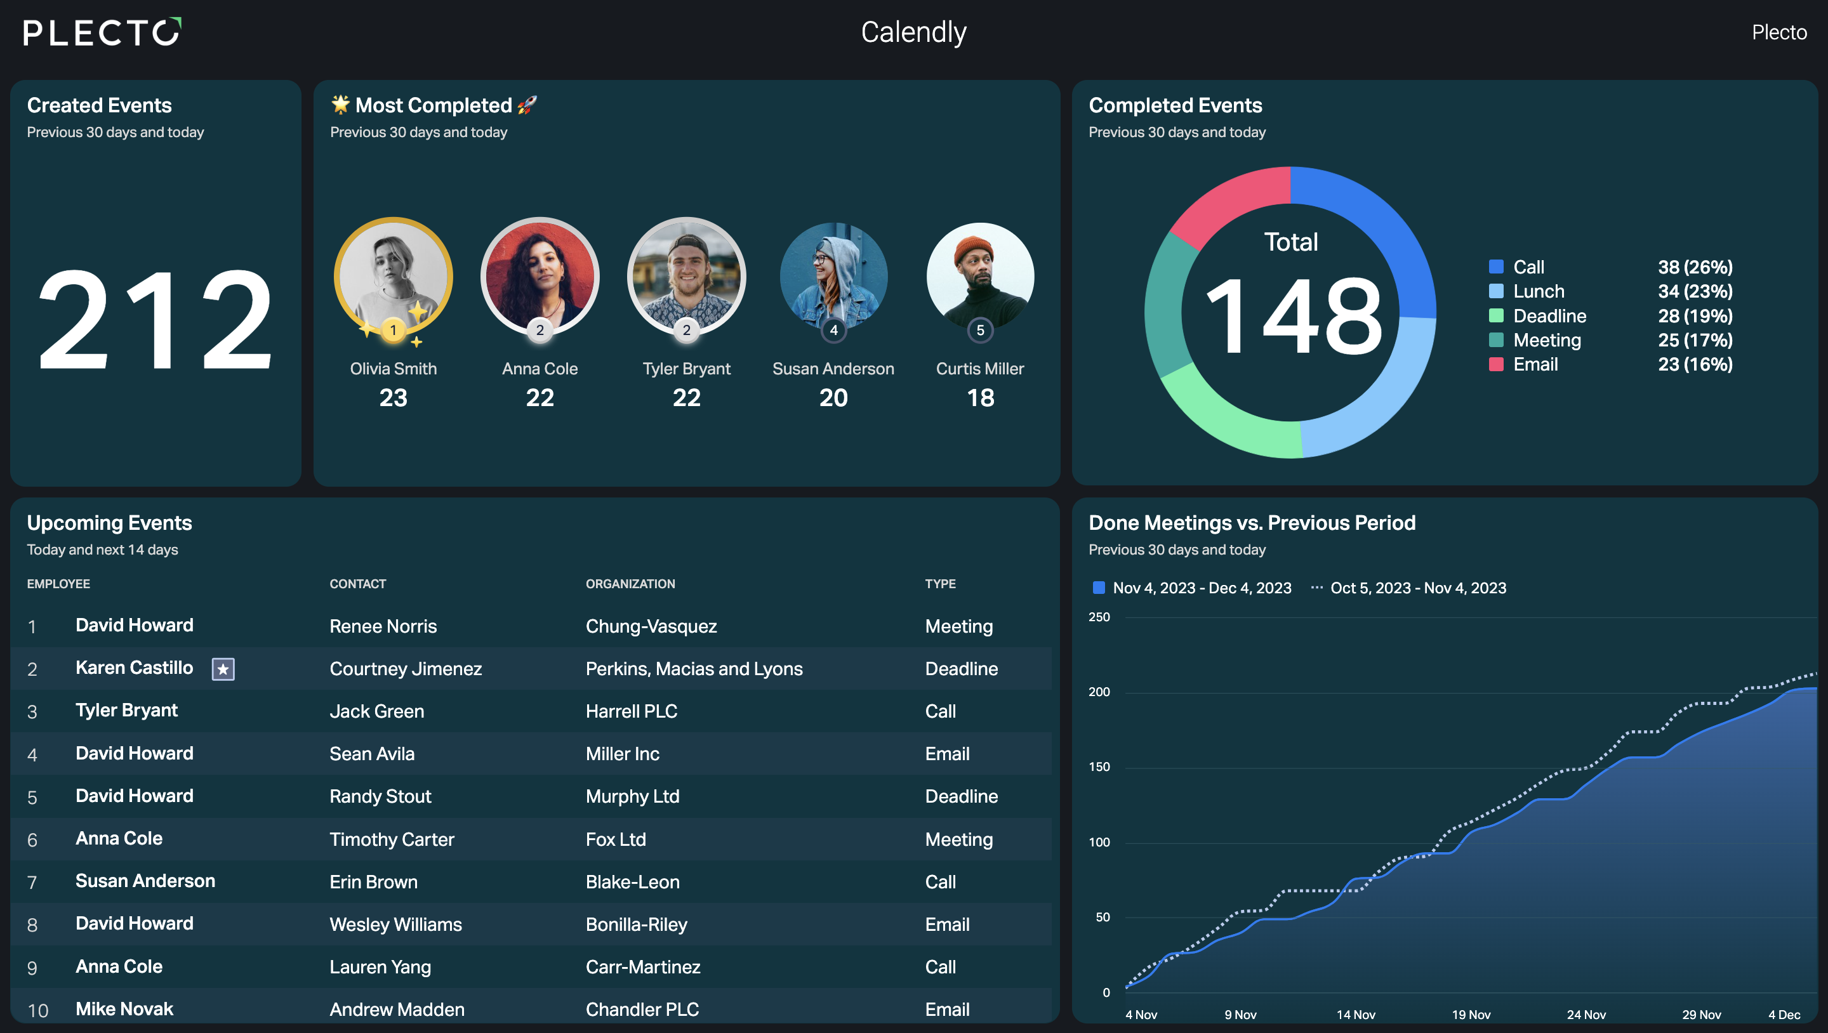Toggle the Call legend color square
Image resolution: width=1828 pixels, height=1033 pixels.
[1496, 266]
